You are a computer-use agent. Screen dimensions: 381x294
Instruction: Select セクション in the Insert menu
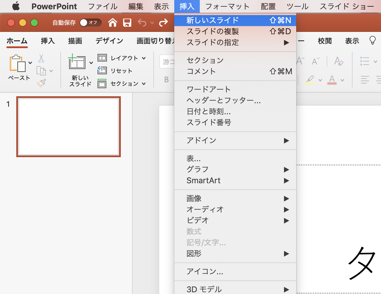coord(235,60)
